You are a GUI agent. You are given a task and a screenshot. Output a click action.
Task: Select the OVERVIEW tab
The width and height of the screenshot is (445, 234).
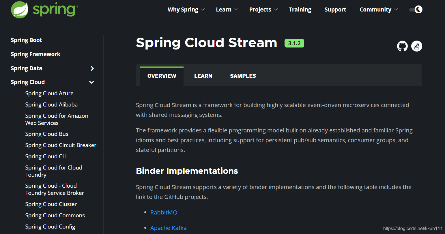(162, 76)
